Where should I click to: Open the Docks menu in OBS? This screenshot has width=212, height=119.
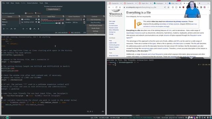click(x=18, y=3)
